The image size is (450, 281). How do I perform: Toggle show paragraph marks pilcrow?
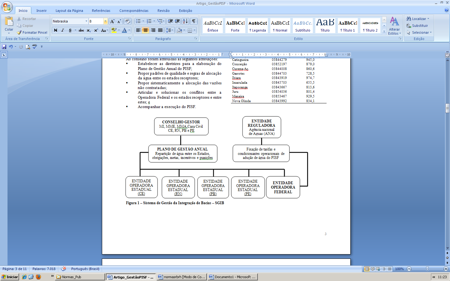pyautogui.click(x=194, y=21)
